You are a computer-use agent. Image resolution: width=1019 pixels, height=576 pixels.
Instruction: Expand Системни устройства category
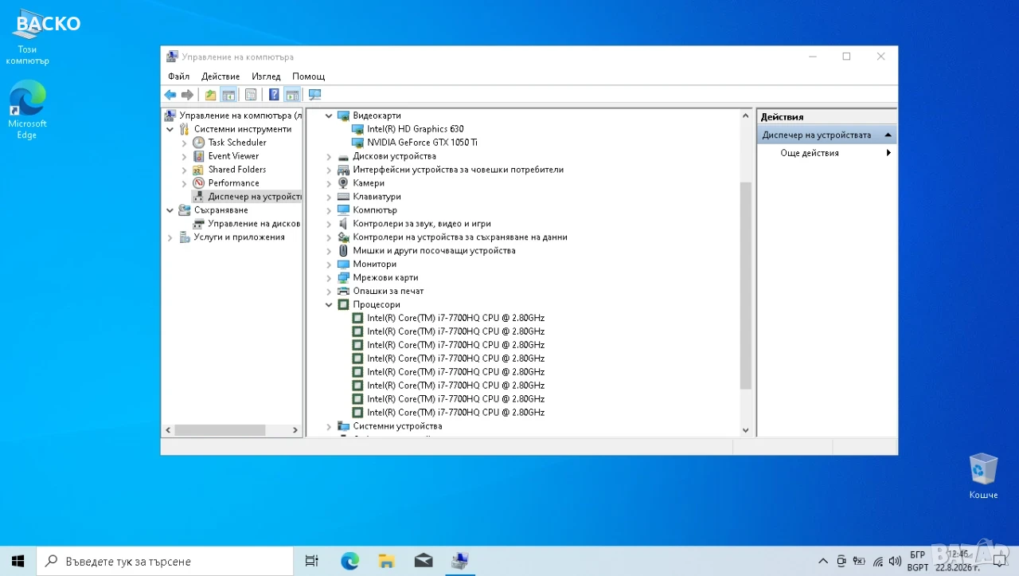pyautogui.click(x=329, y=427)
